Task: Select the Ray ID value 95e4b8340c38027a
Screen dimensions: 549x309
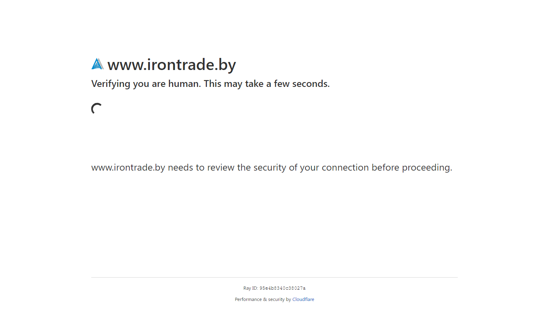Action: point(283,288)
